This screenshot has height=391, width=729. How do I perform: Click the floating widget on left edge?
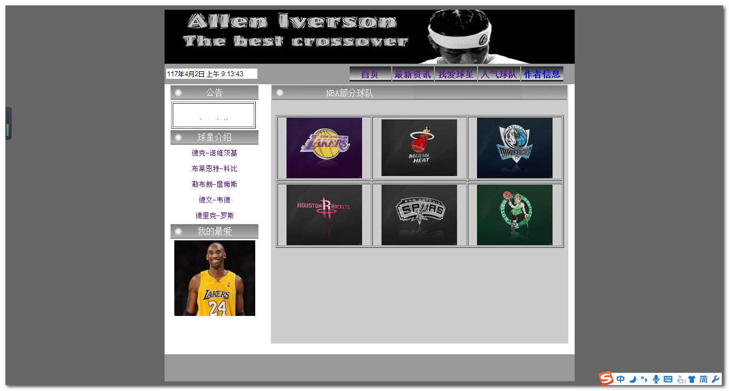[x=8, y=123]
